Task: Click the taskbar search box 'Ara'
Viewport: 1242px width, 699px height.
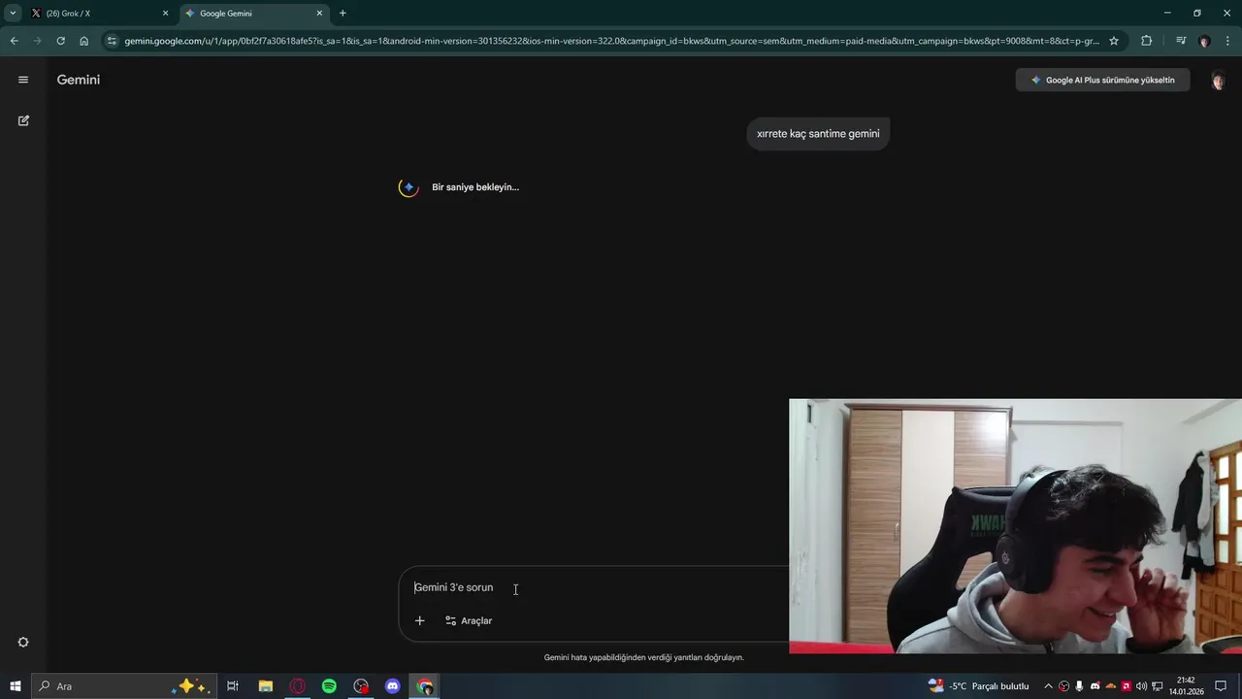Action: click(123, 686)
